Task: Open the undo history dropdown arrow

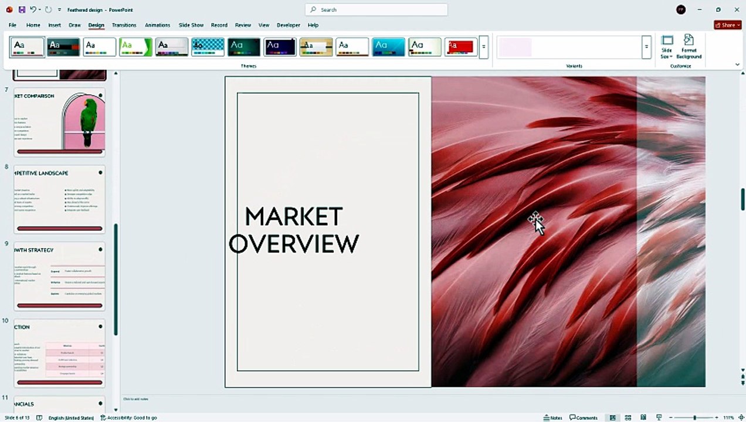Action: 39,10
